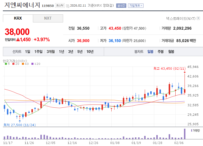Switch to the NXT tab

coord(48,18)
